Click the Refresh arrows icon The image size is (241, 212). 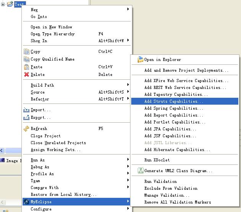pyautogui.click(x=26, y=128)
